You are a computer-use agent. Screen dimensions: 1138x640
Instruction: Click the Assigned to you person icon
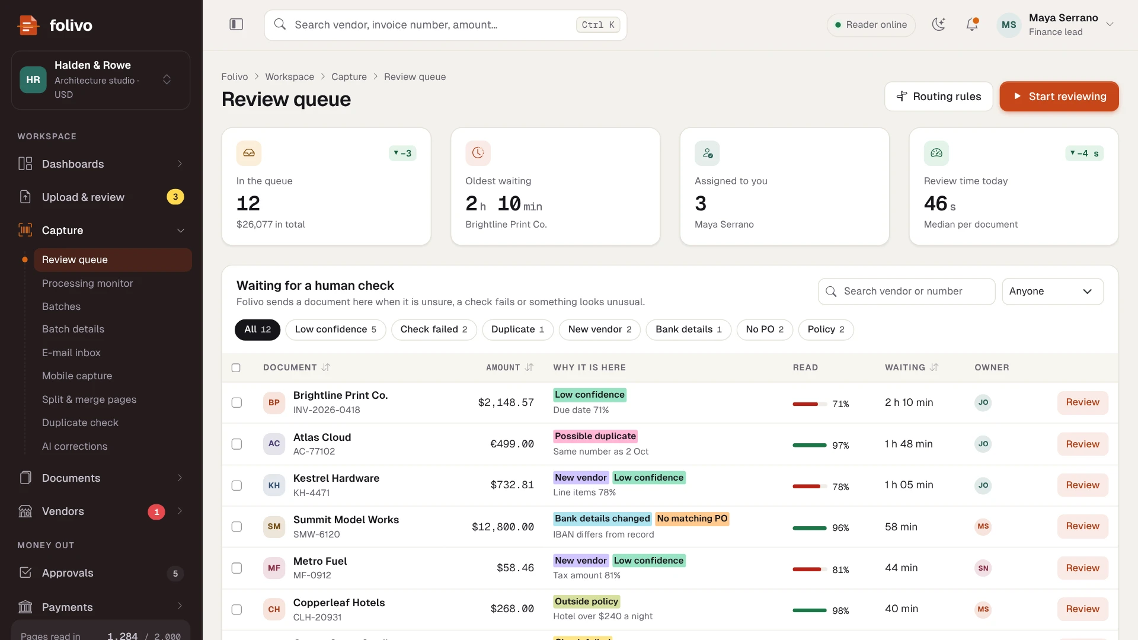click(707, 153)
